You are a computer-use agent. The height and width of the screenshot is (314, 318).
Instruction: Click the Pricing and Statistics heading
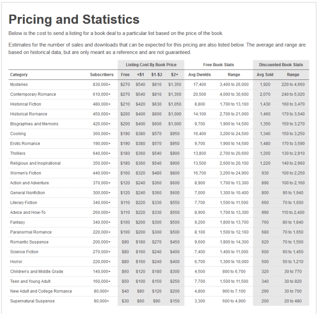pyautogui.click(x=74, y=20)
